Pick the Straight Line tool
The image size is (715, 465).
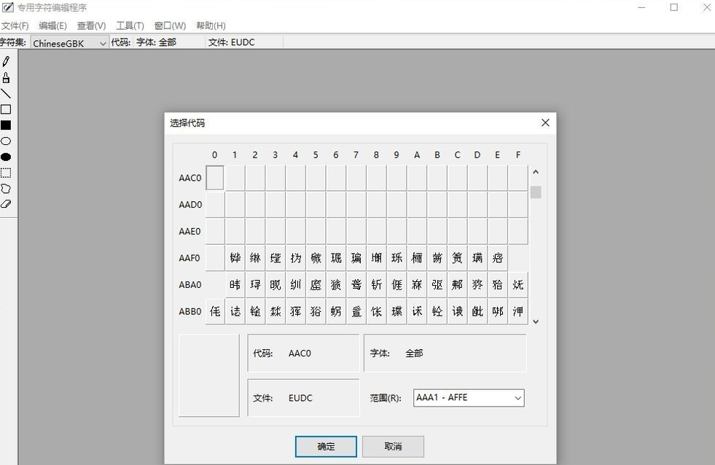coord(7,93)
